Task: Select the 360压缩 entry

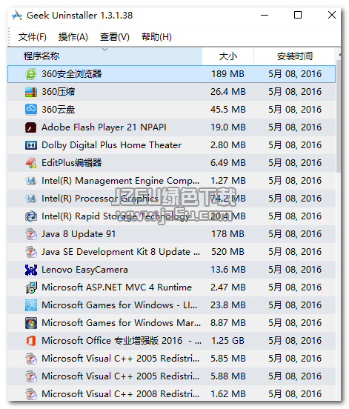Action: tap(171, 92)
